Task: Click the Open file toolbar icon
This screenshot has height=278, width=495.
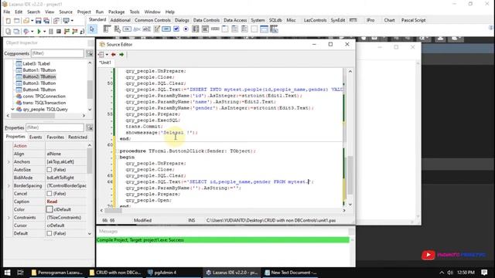Action: coord(26,21)
